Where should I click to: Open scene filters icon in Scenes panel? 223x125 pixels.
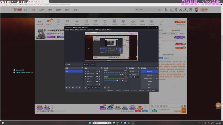point(73,87)
